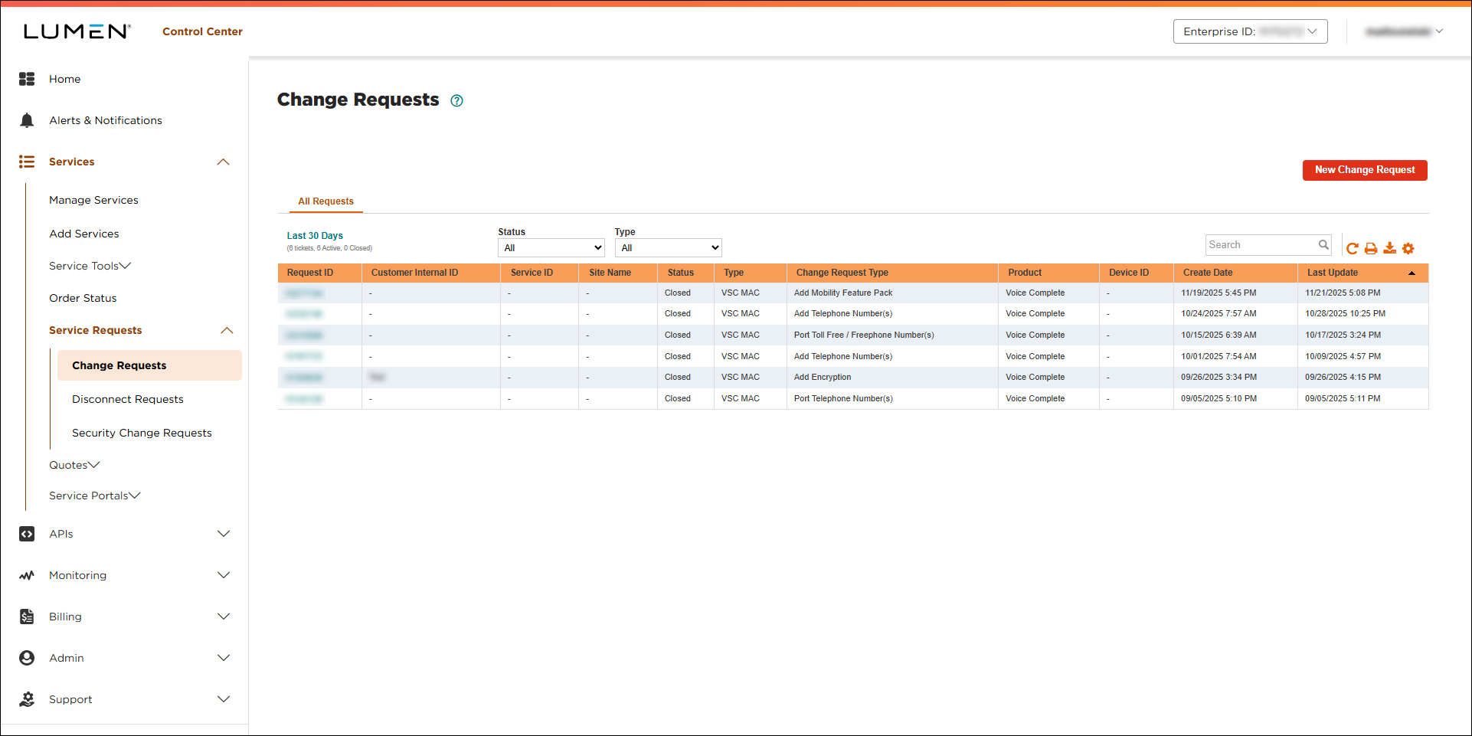
Task: Open Disconnect Requests from the sidebar
Action: [x=128, y=399]
